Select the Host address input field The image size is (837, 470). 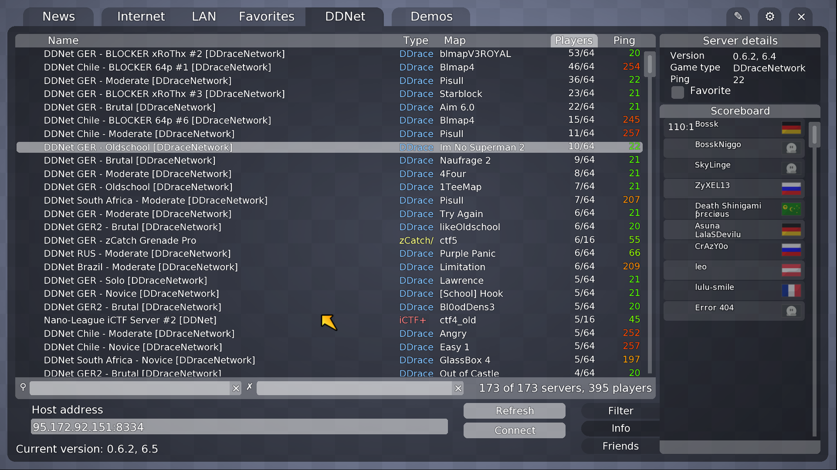pyautogui.click(x=239, y=427)
